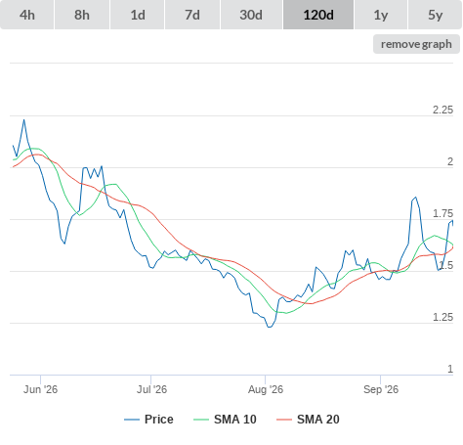Click the Jul '26 axis label
Screen dimensions: 463x445
(x=151, y=389)
